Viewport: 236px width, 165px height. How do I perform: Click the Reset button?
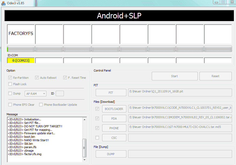click(216, 76)
